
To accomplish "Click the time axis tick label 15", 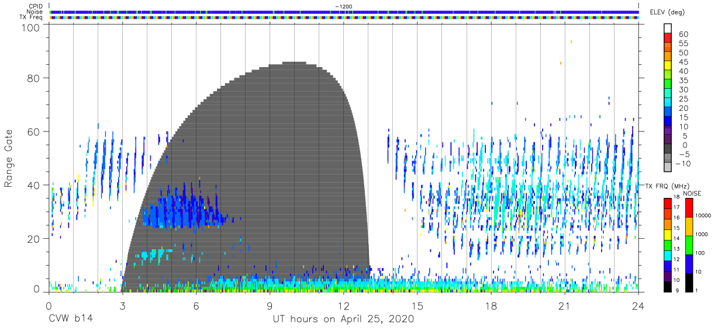I will 417,305.
